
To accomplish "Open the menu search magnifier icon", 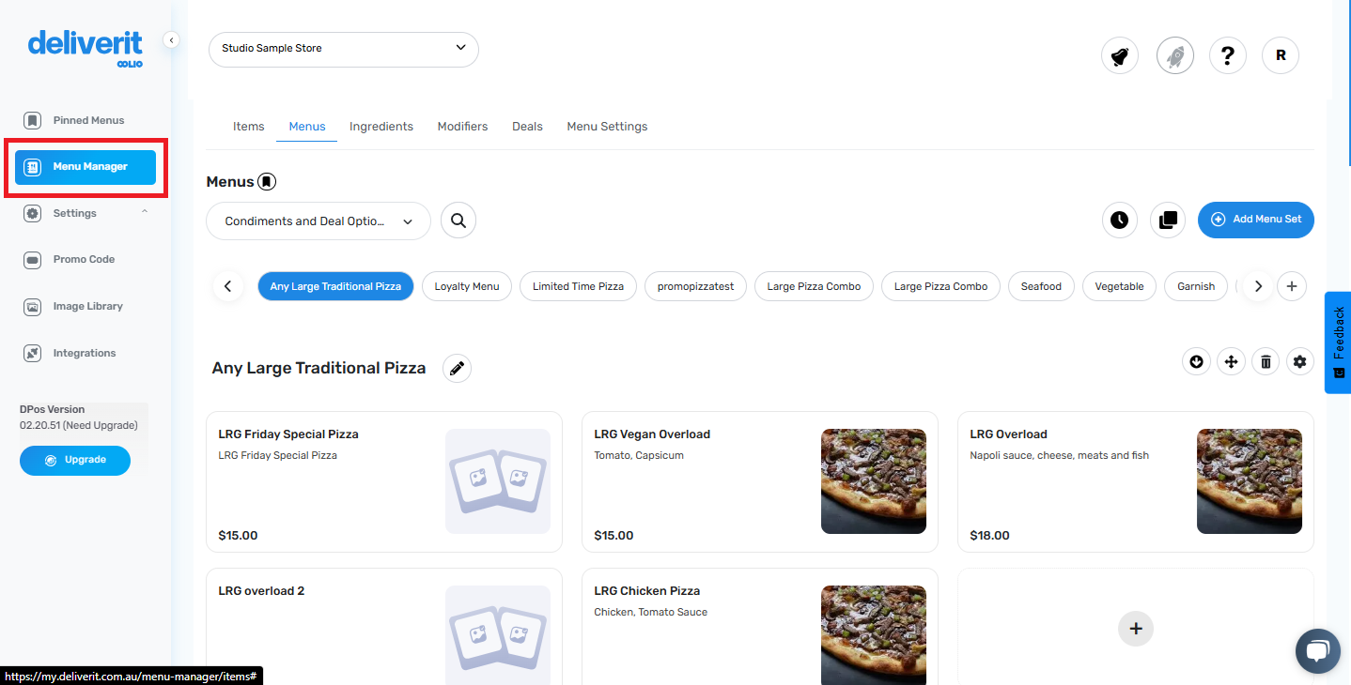I will click(x=458, y=221).
